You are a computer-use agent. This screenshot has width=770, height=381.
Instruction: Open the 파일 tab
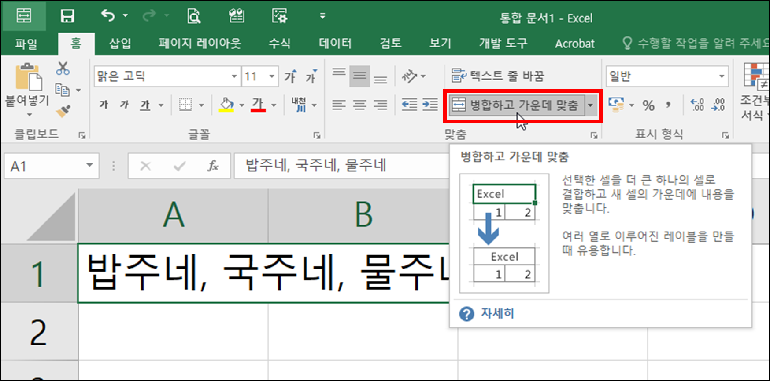click(x=26, y=44)
